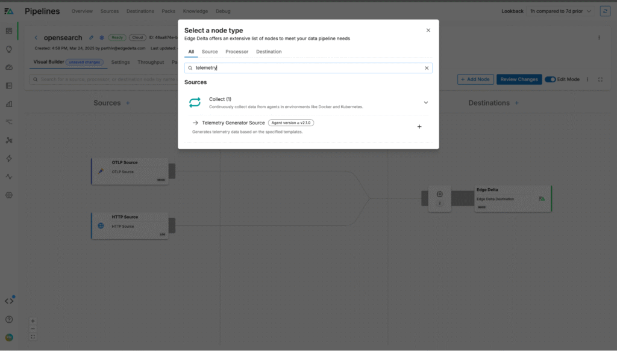Zoom in on the canvas with plus
The image size is (617, 351).
click(x=33, y=321)
